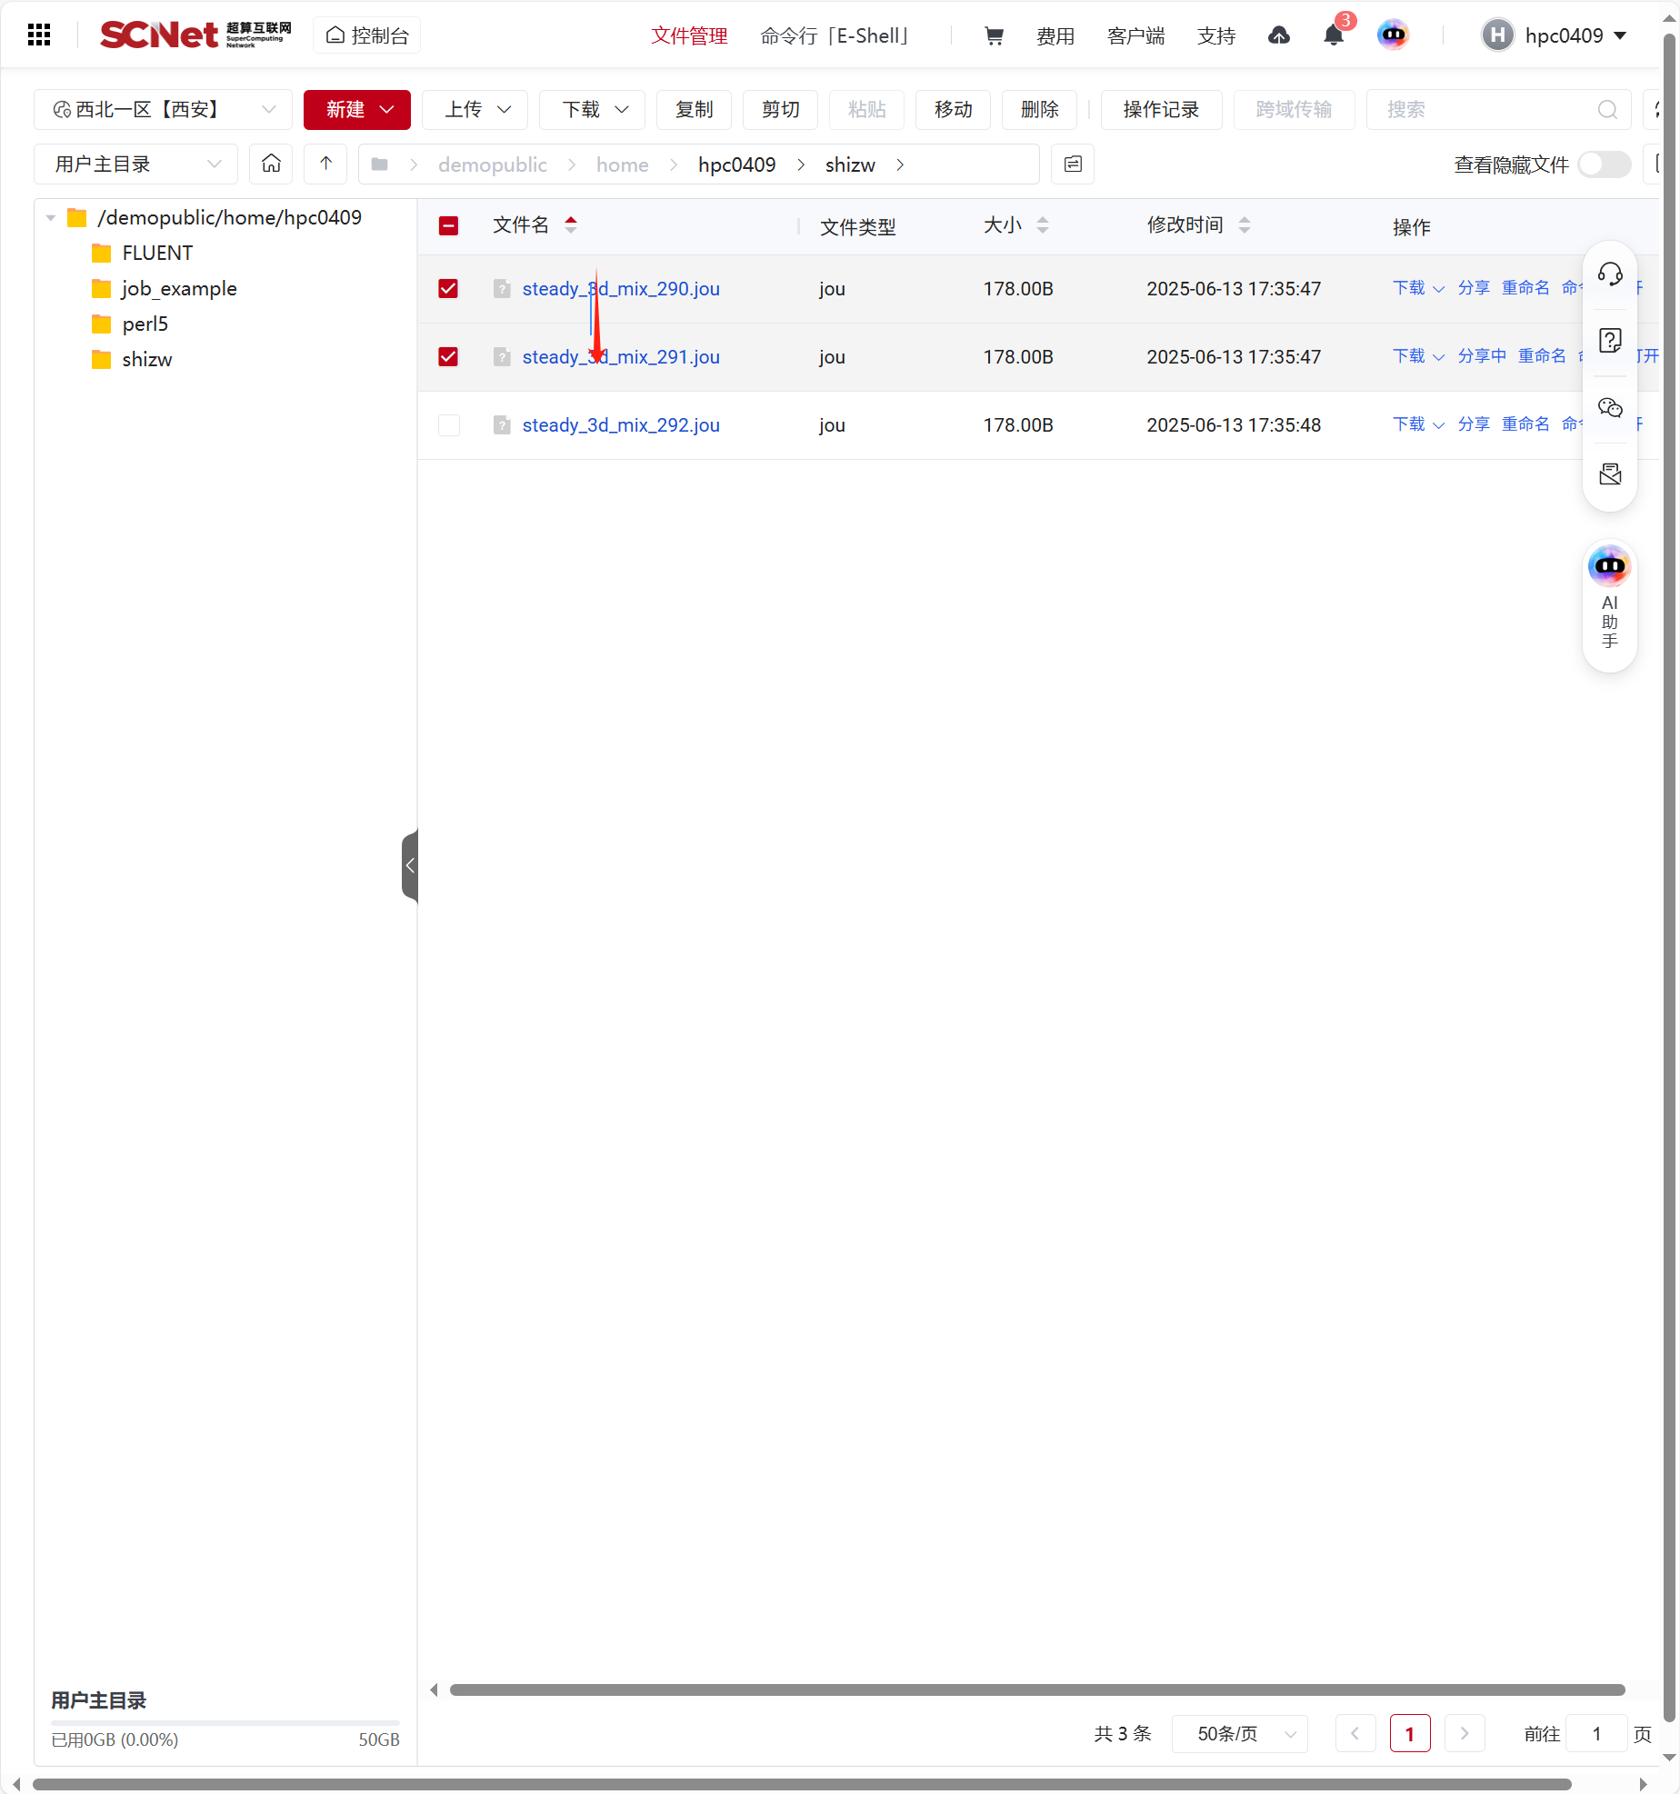
Task: Open customer service headset icon
Action: [x=1609, y=274]
